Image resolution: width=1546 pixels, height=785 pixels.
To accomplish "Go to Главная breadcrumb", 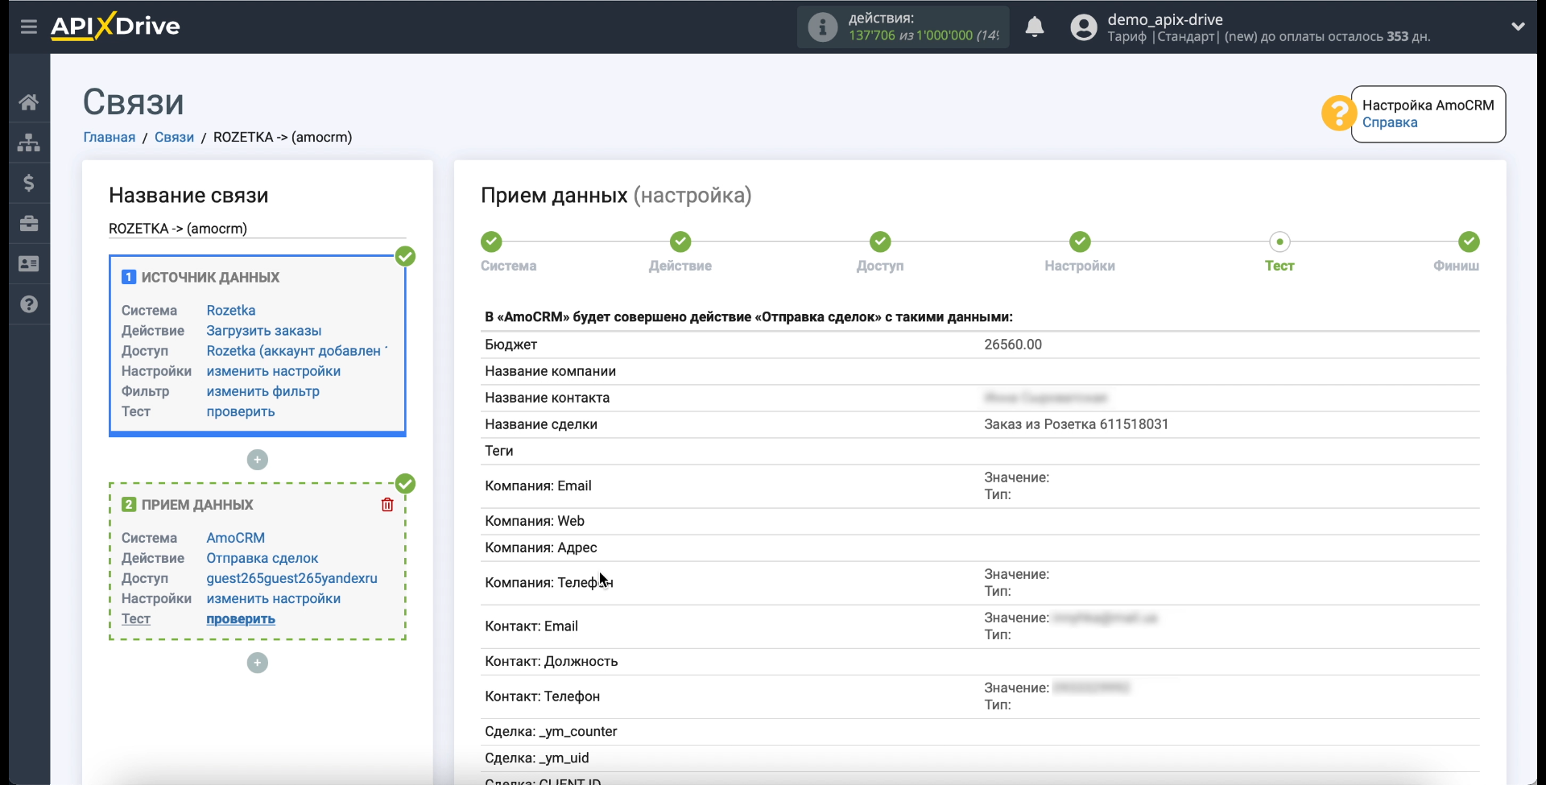I will pos(110,137).
